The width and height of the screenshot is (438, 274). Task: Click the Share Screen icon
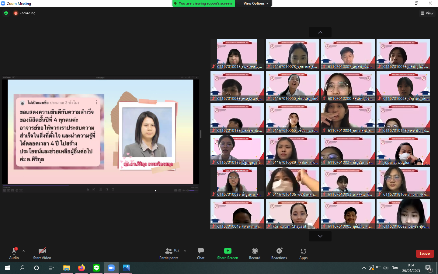pos(228,251)
